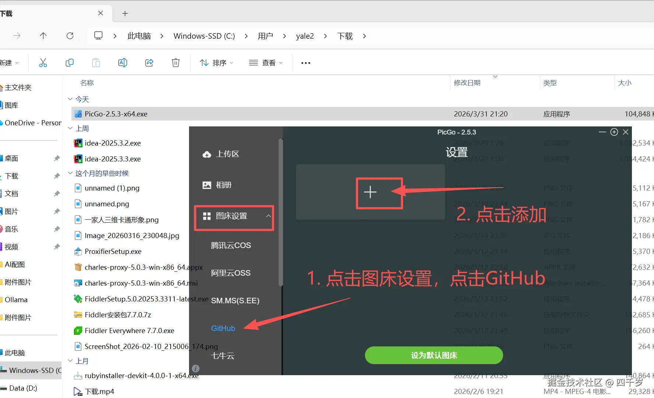Collapse the 今天 file group
Image resolution: width=654 pixels, height=398 pixels.
(70, 99)
